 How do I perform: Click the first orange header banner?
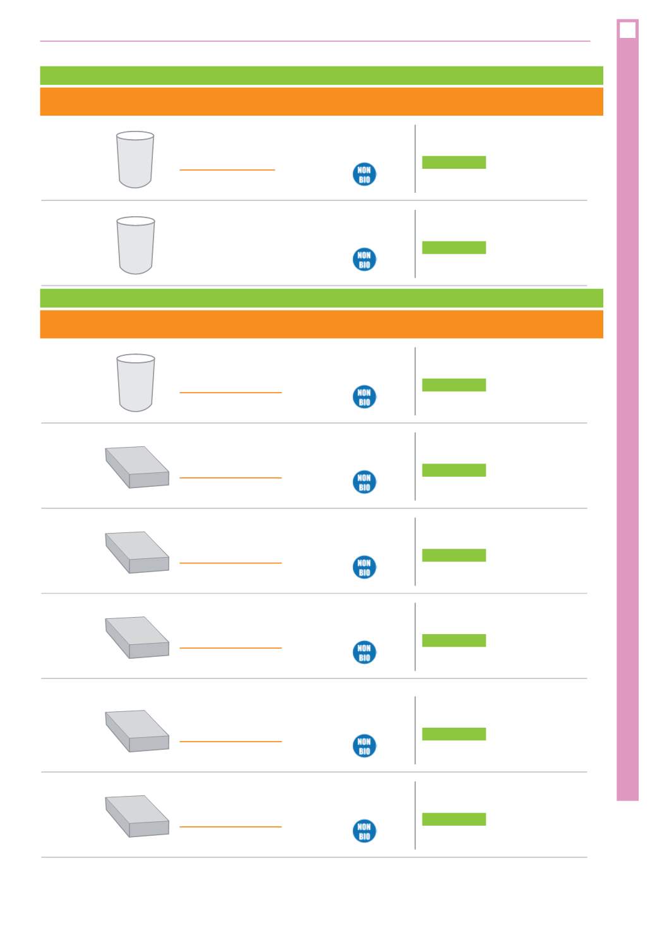pyautogui.click(x=322, y=102)
